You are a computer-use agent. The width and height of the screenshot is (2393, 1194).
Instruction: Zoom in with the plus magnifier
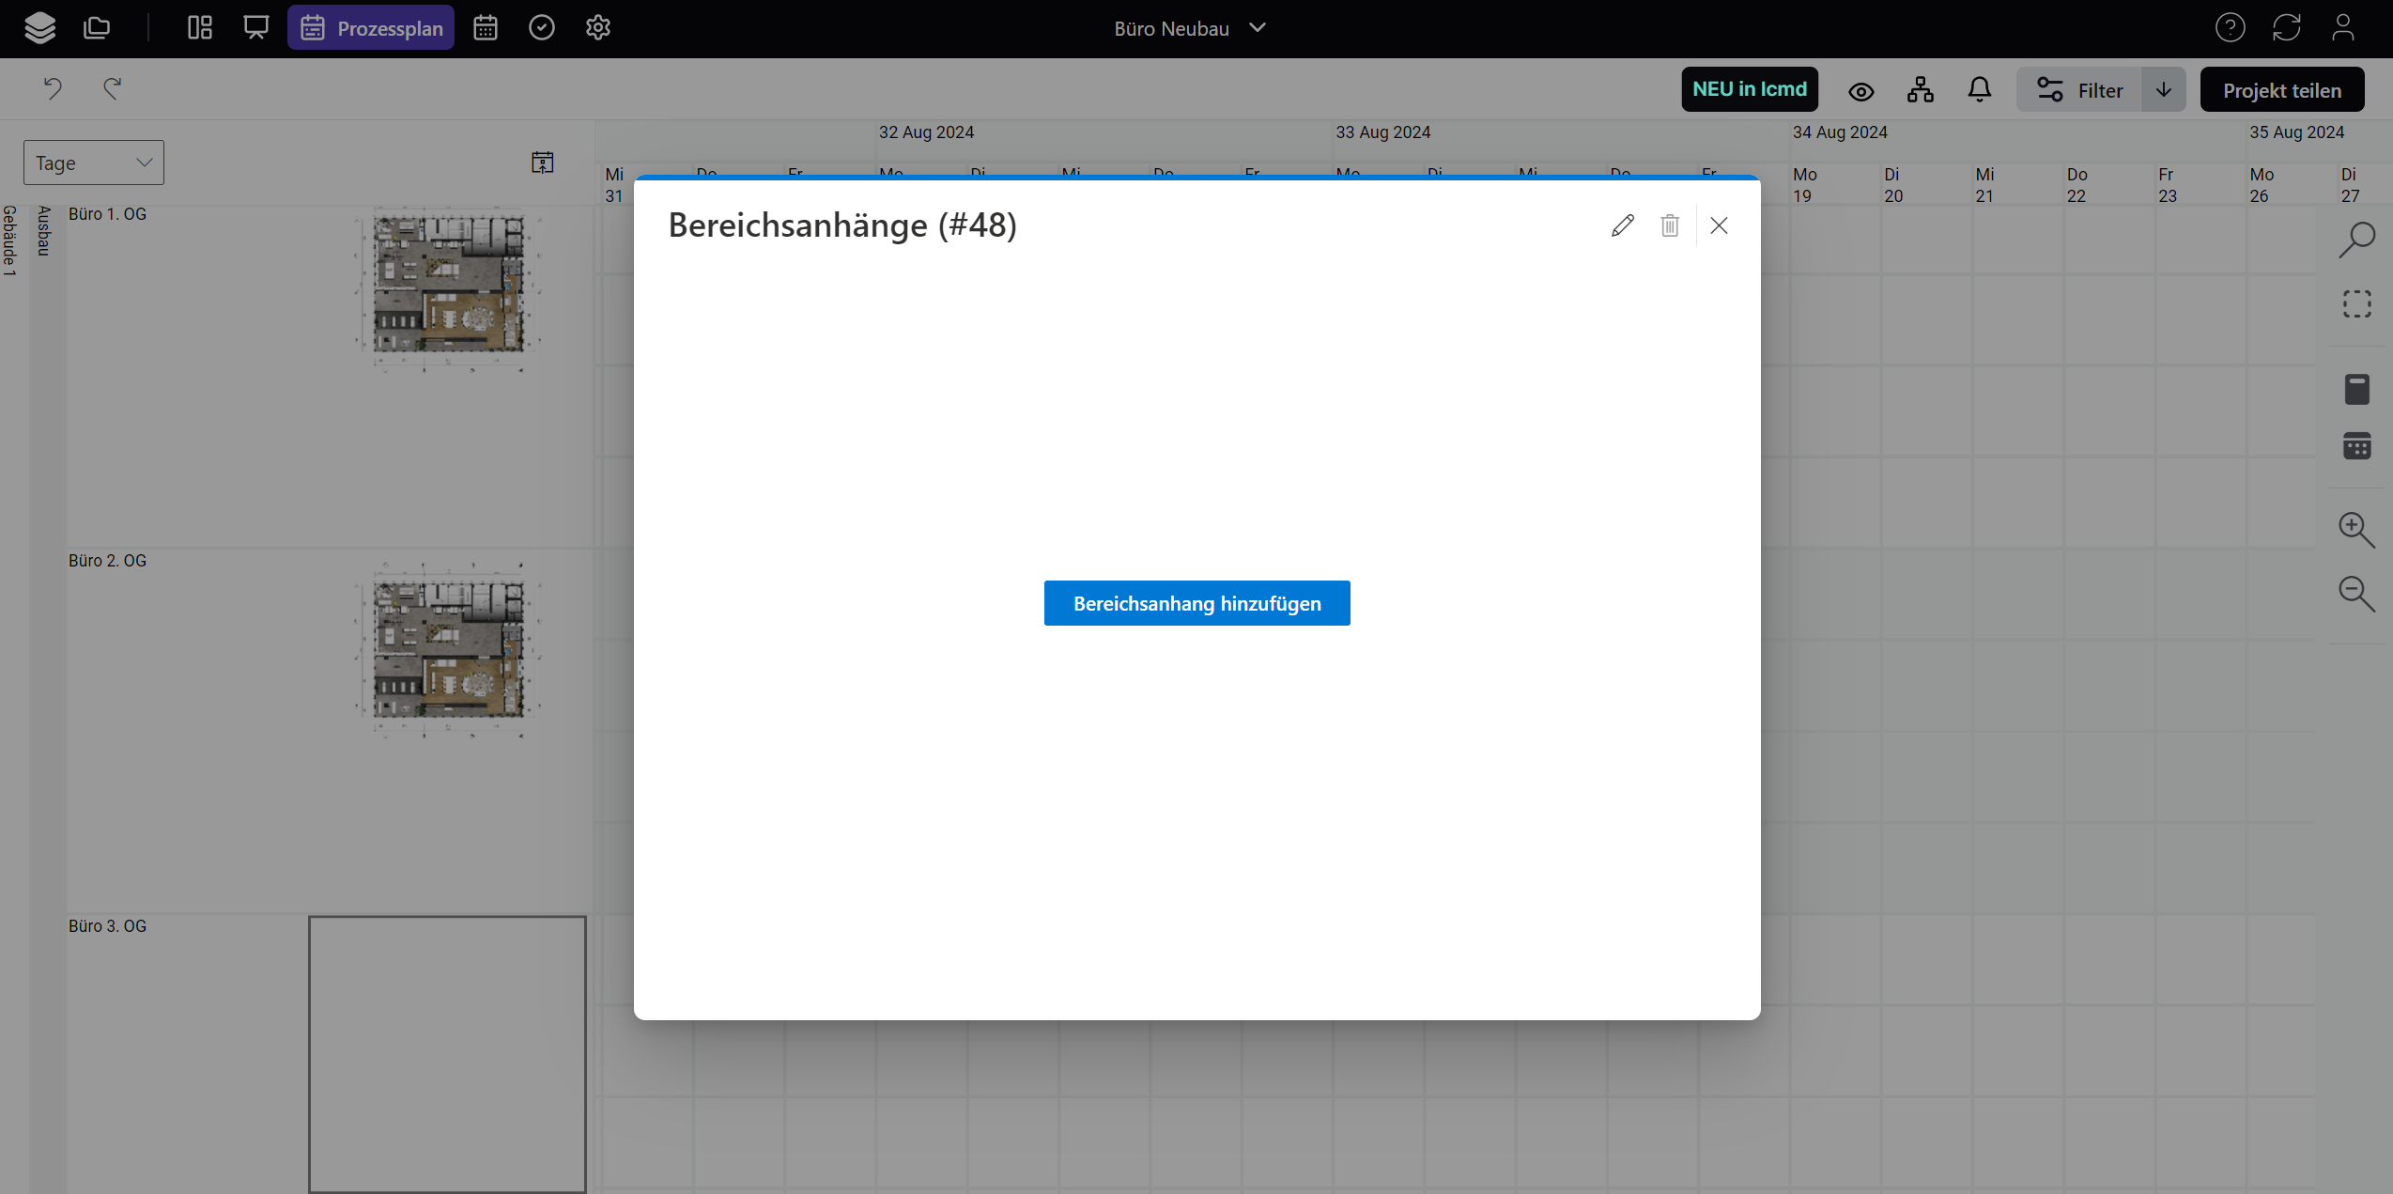coord(2355,530)
